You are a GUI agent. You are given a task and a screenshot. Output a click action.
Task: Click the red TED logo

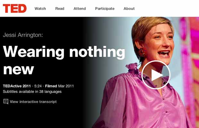click(x=14, y=8)
